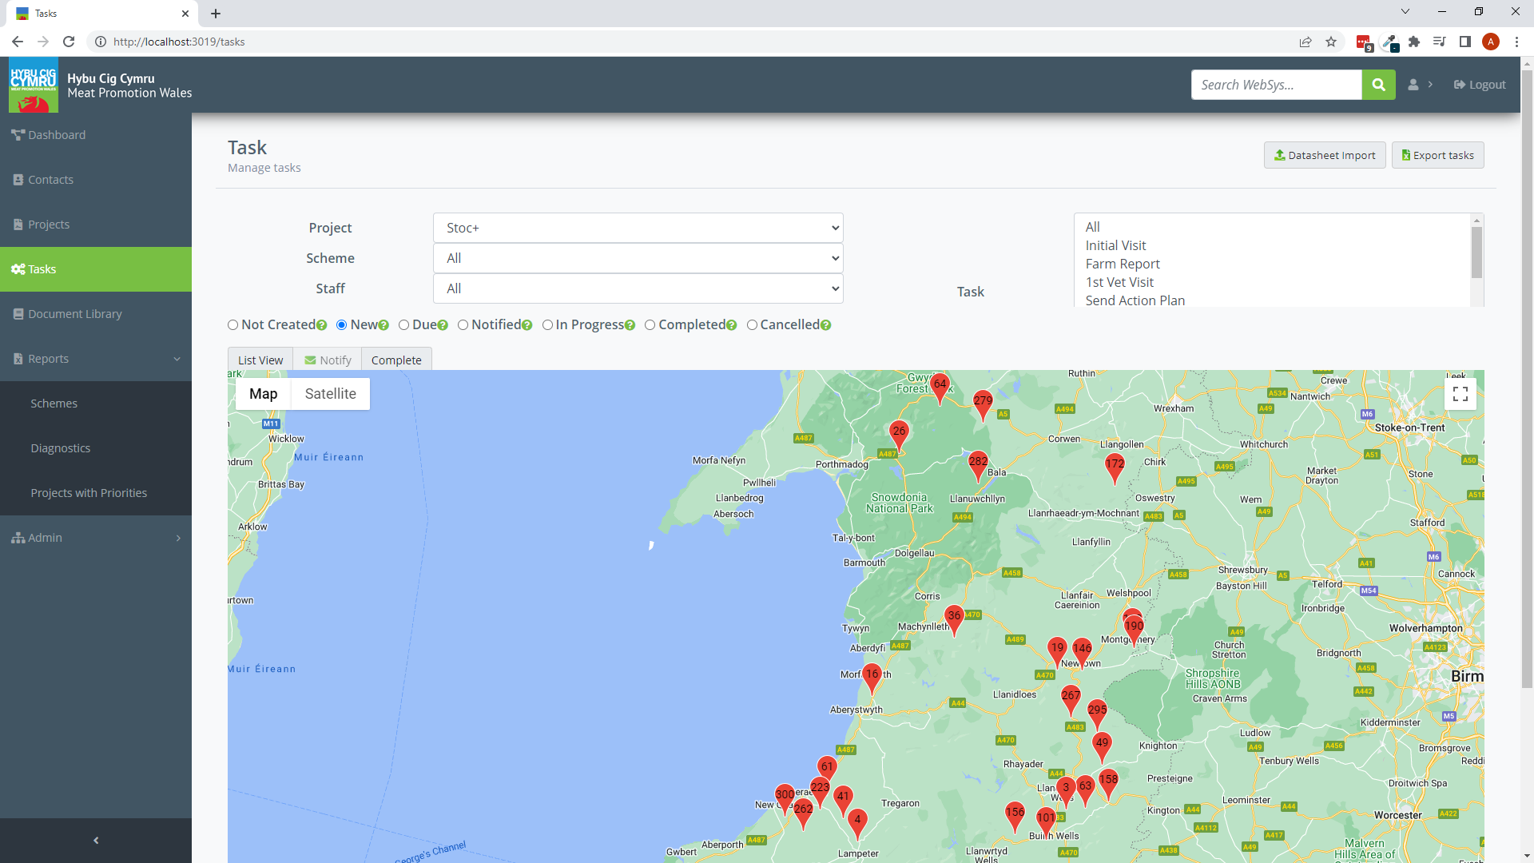Click the help icon next to Due
The width and height of the screenshot is (1534, 863).
[x=443, y=325]
